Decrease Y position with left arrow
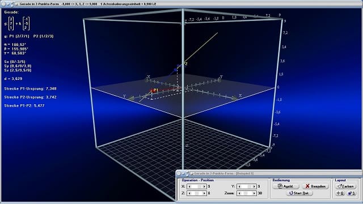Viewport: 363px width, 204px height. (x=239, y=186)
